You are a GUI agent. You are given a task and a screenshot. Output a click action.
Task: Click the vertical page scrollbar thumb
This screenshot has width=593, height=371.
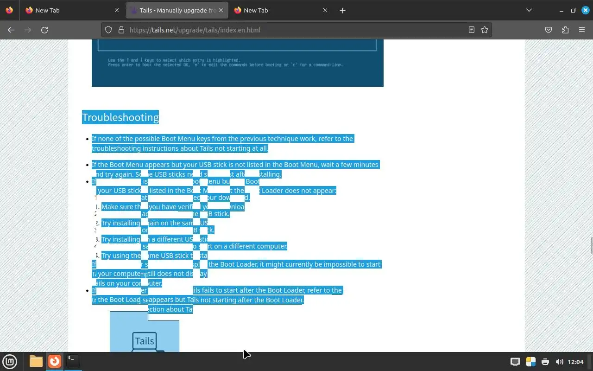pyautogui.click(x=591, y=245)
